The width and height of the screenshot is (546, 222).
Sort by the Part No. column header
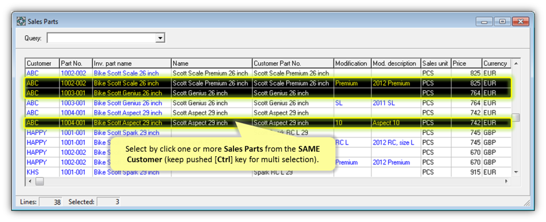[76, 64]
